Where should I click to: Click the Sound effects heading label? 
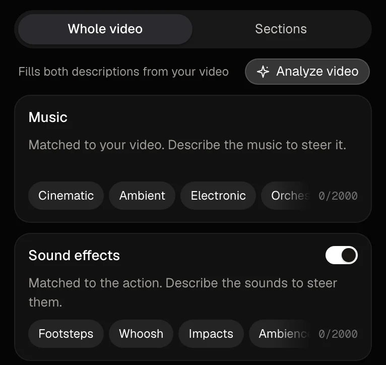coord(74,255)
